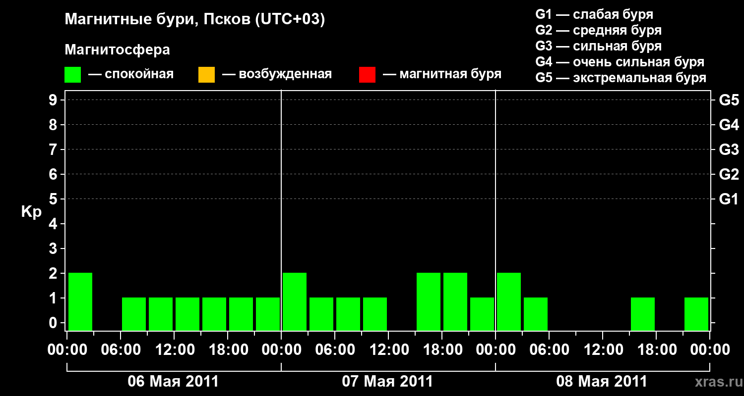Image resolution: width=744 pixels, height=396 pixels.
Task: Click the '— возбужденная' legend label
Action: click(277, 74)
